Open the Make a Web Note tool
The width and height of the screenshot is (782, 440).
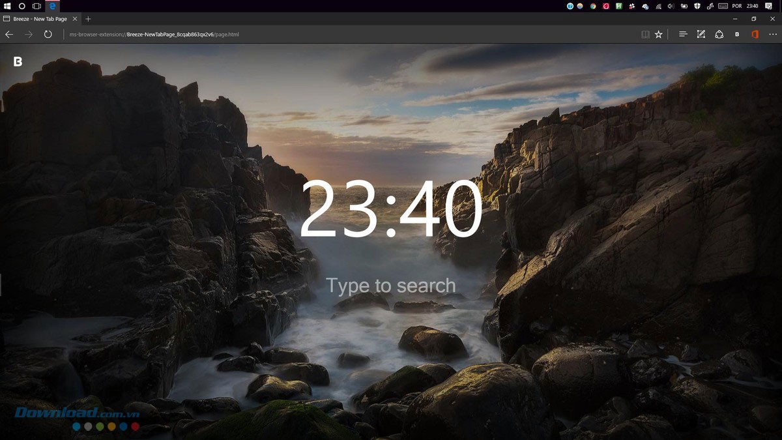tap(701, 34)
